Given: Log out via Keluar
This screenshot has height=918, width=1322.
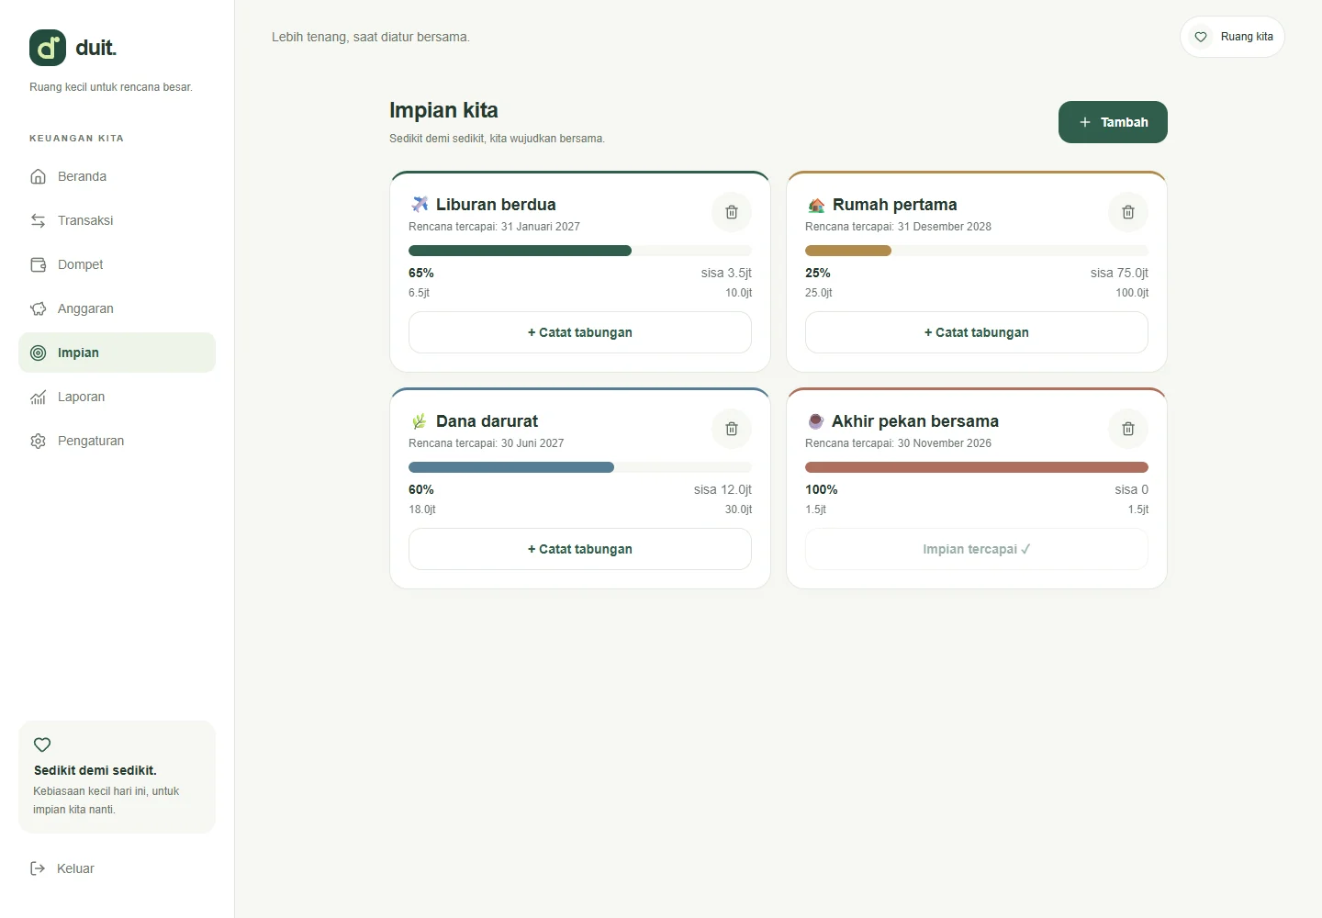Looking at the screenshot, I should (117, 868).
